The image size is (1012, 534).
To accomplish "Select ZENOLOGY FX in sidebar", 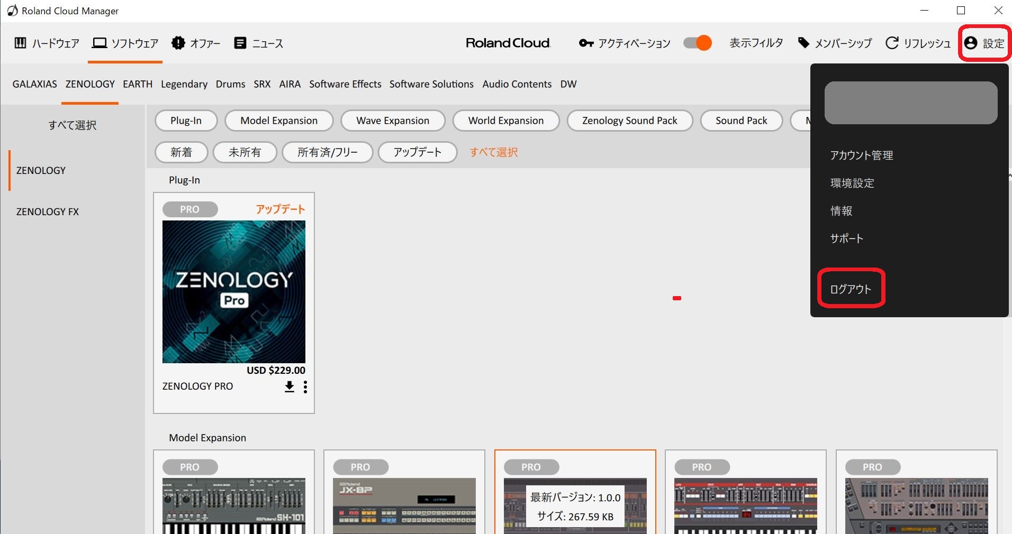I will pos(48,211).
